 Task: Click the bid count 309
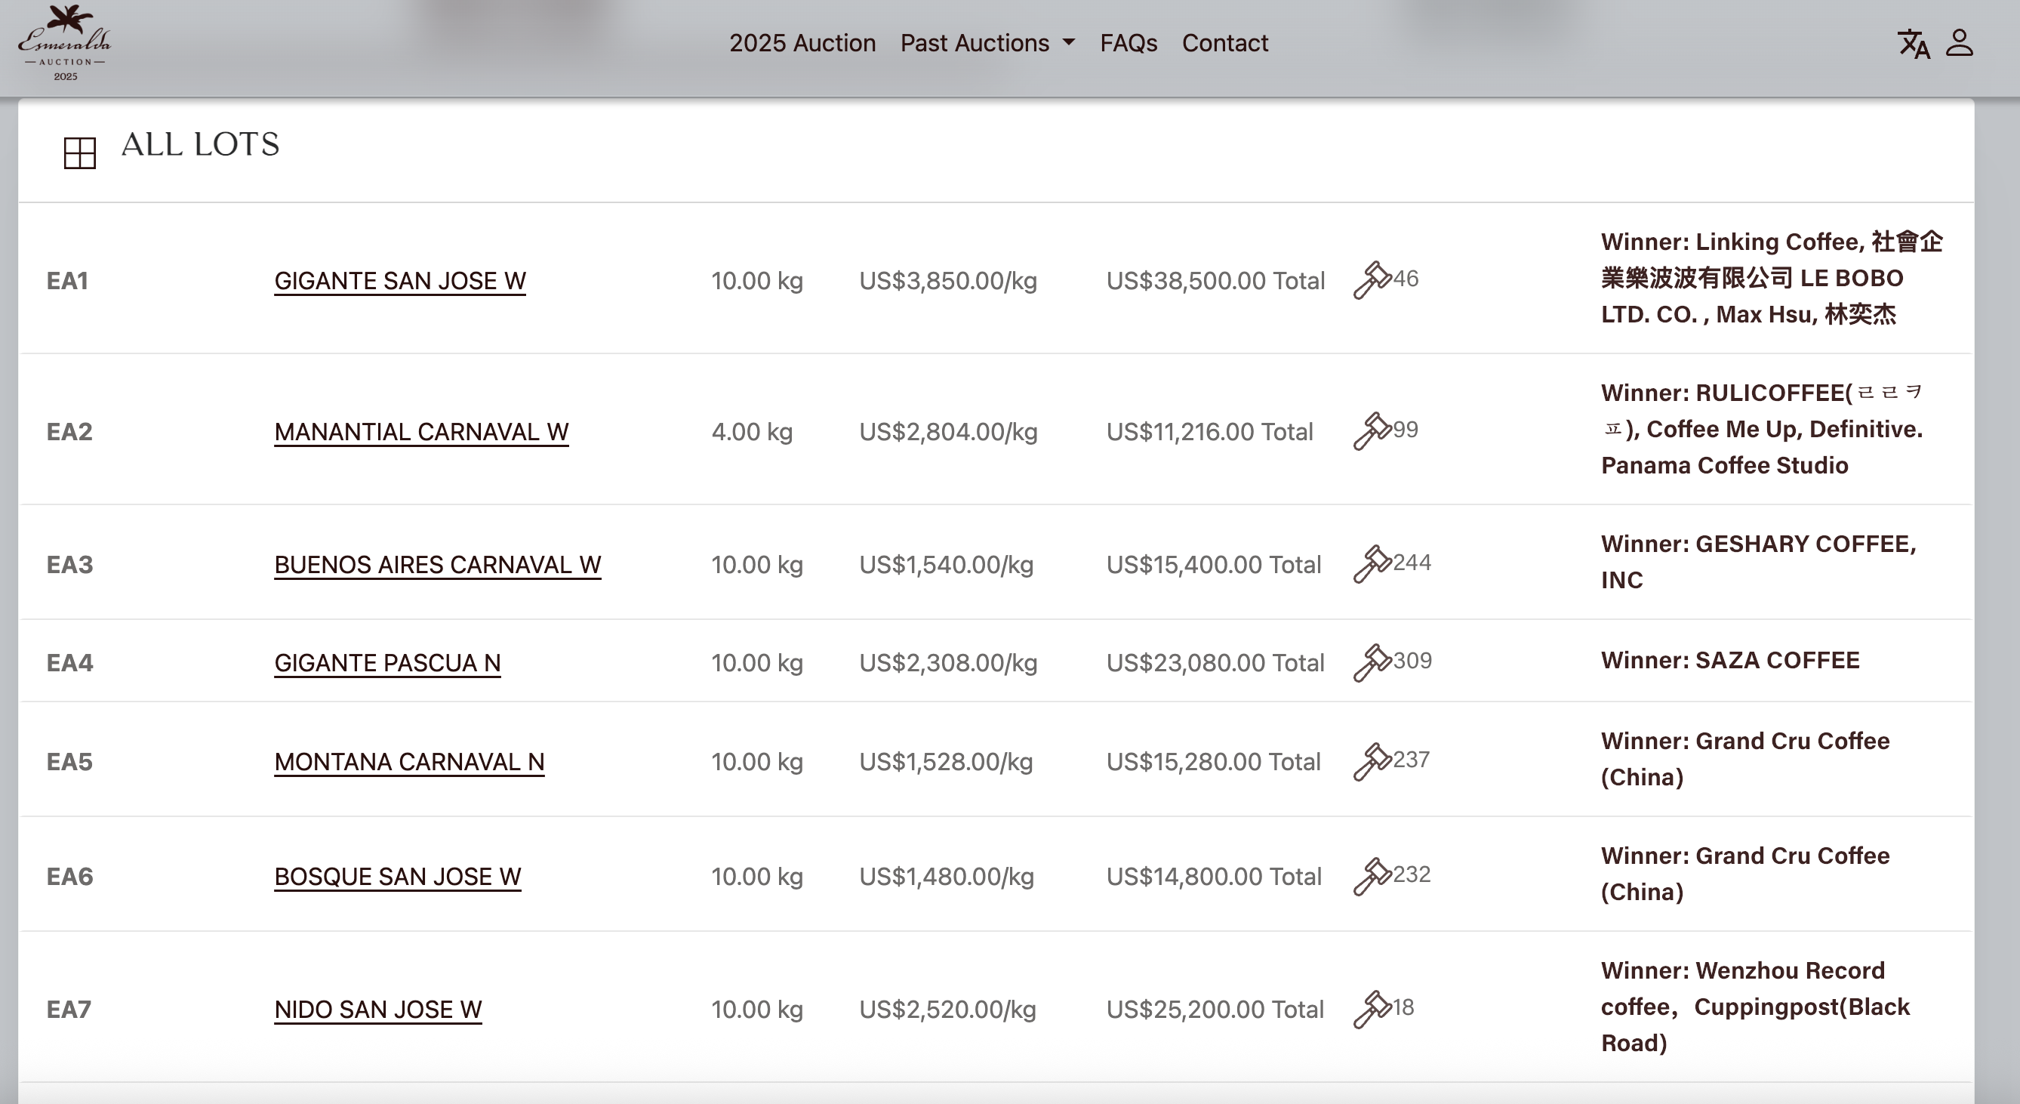[x=1413, y=661]
